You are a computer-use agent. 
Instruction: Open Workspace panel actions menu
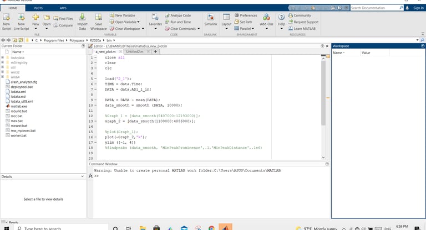pyautogui.click(x=423, y=46)
